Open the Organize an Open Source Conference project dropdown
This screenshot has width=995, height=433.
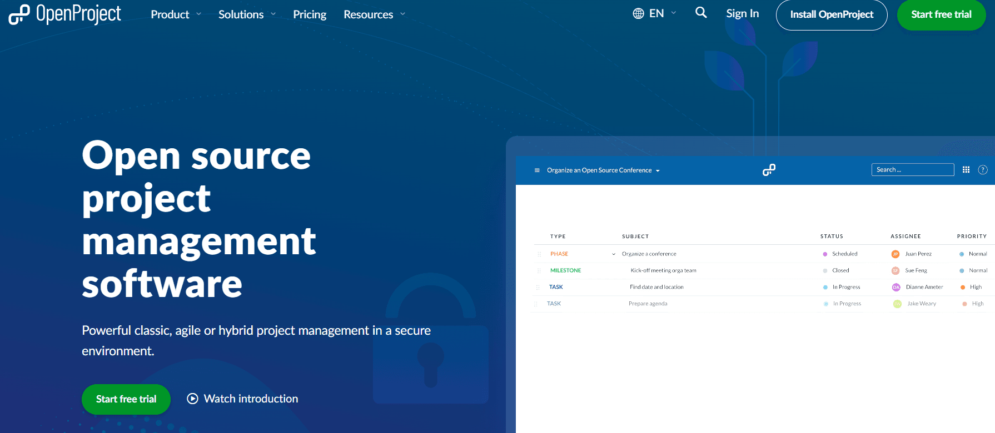click(x=603, y=170)
